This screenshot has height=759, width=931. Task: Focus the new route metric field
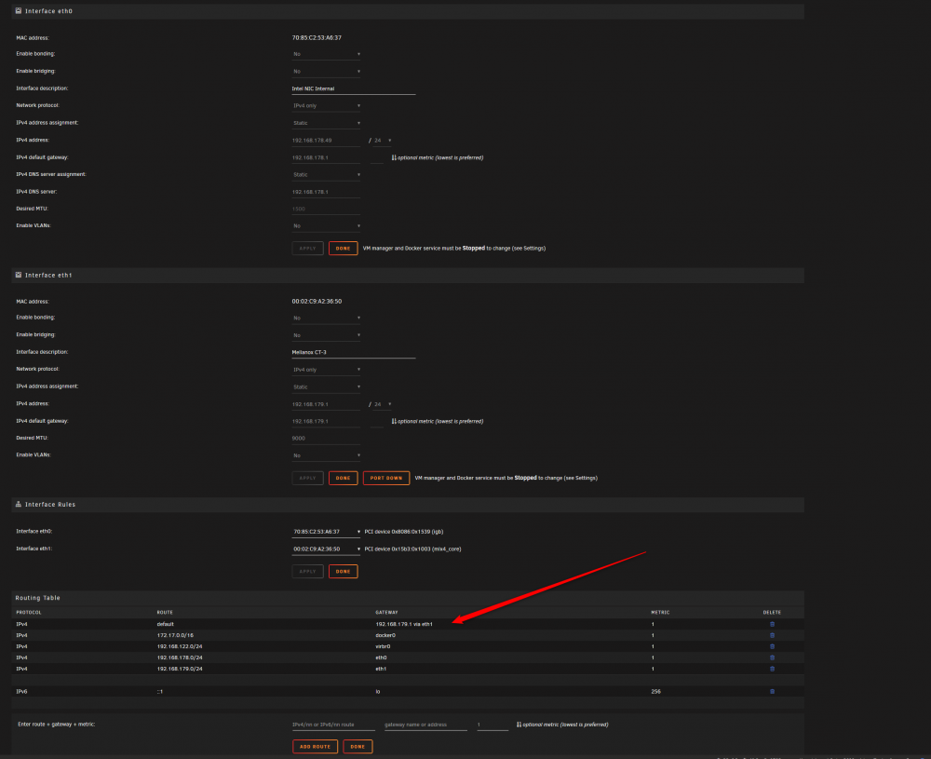pyautogui.click(x=492, y=725)
